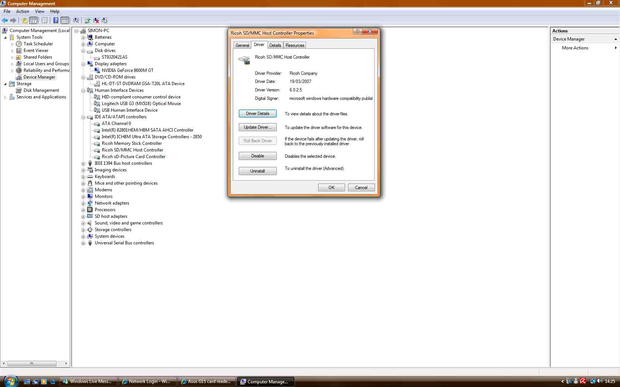Screen dimensions: 620x387
Task: Click the Uninstall button in the dialog
Action: pos(258,171)
